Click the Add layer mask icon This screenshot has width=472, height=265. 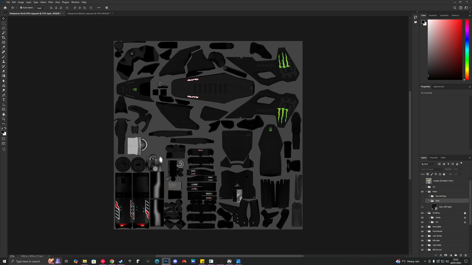[x=446, y=255]
